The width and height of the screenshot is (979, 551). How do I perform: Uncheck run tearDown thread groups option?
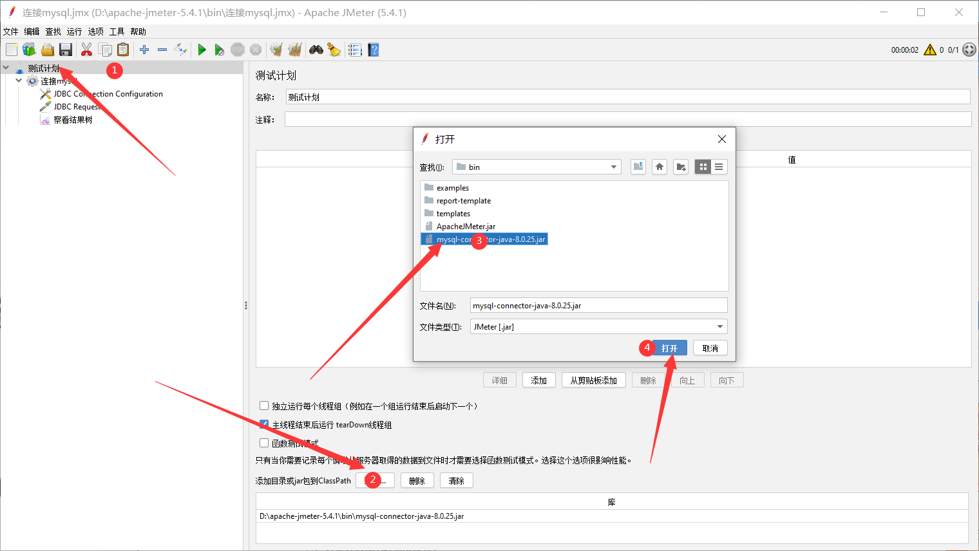click(x=264, y=424)
